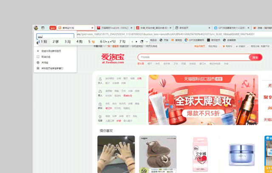272x173 pixels.
Task: Open the browser profile avatar
Action: point(36,28)
